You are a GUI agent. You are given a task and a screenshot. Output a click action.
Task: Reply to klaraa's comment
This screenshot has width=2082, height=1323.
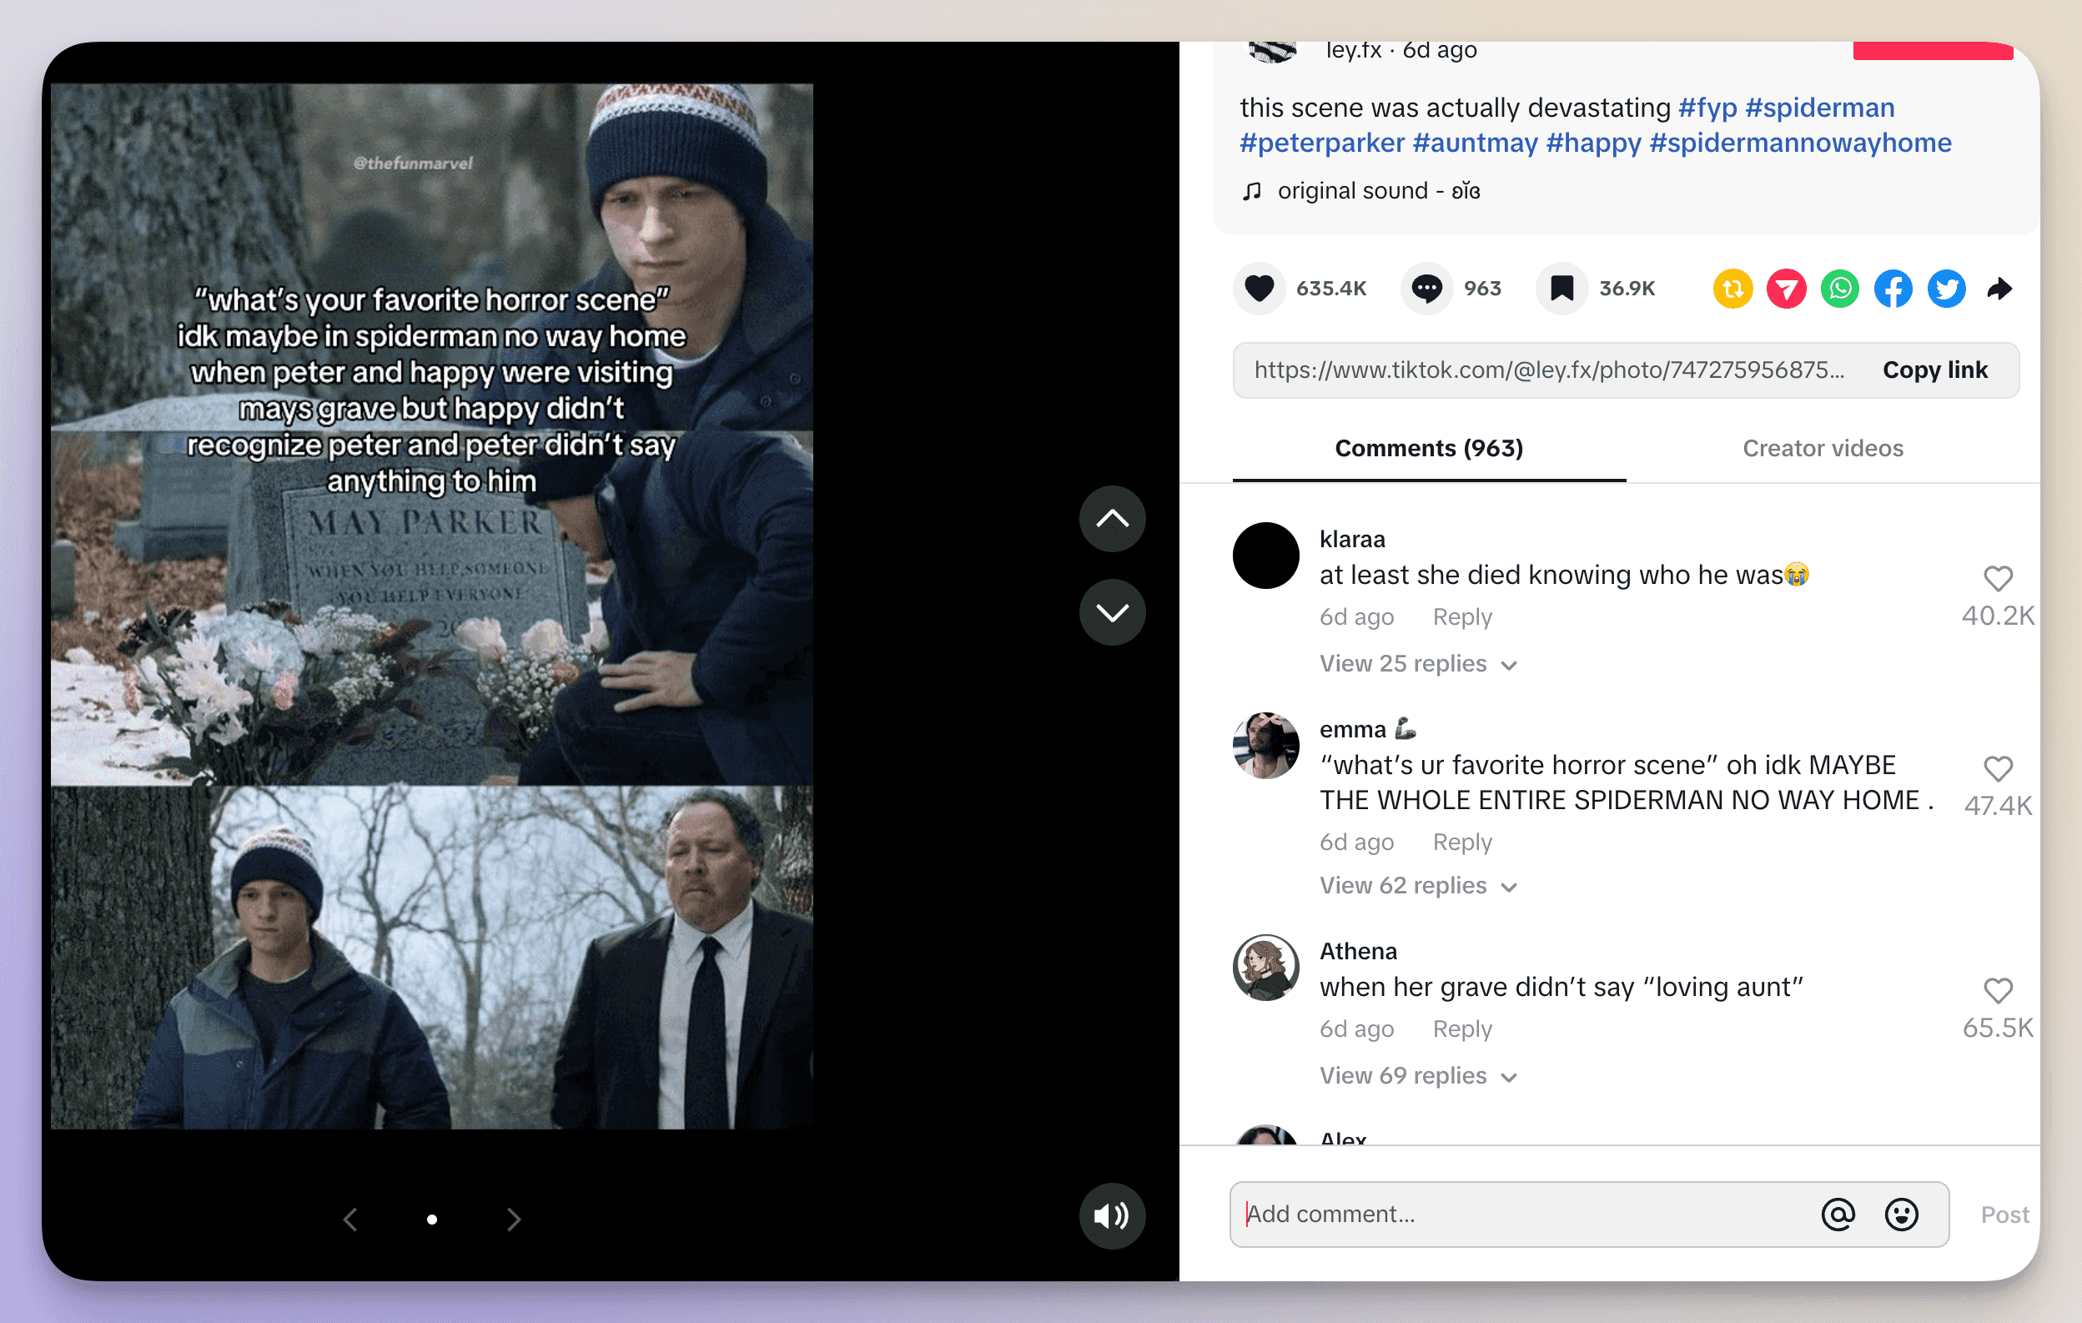(1462, 617)
